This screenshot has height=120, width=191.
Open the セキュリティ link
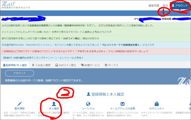click(157, 109)
